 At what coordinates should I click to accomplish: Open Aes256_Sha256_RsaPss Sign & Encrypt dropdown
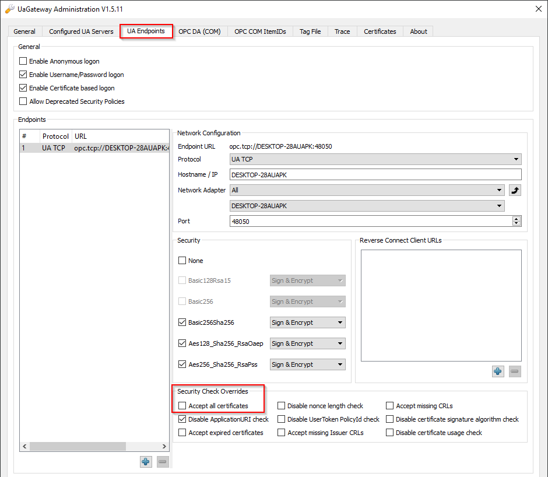[308, 364]
